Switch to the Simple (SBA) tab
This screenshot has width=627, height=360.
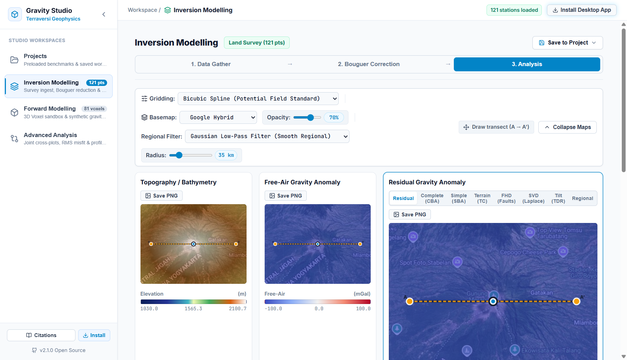(459, 198)
